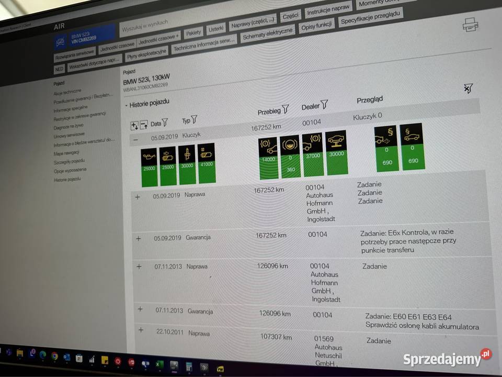Open the Specyfikacje przeglądu tab
Image resolution: width=502 pixels, height=377 pixels.
point(370,18)
